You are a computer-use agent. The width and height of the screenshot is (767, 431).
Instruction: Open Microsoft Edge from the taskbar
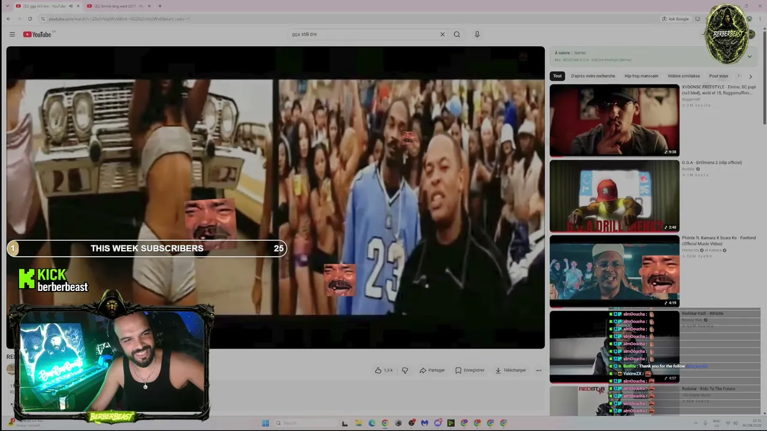[x=372, y=423]
